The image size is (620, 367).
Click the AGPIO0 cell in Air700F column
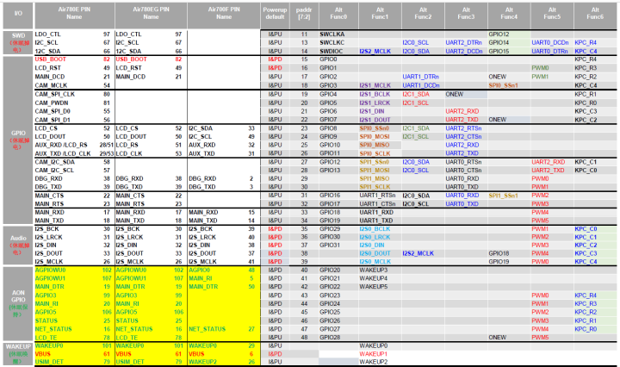point(199,271)
